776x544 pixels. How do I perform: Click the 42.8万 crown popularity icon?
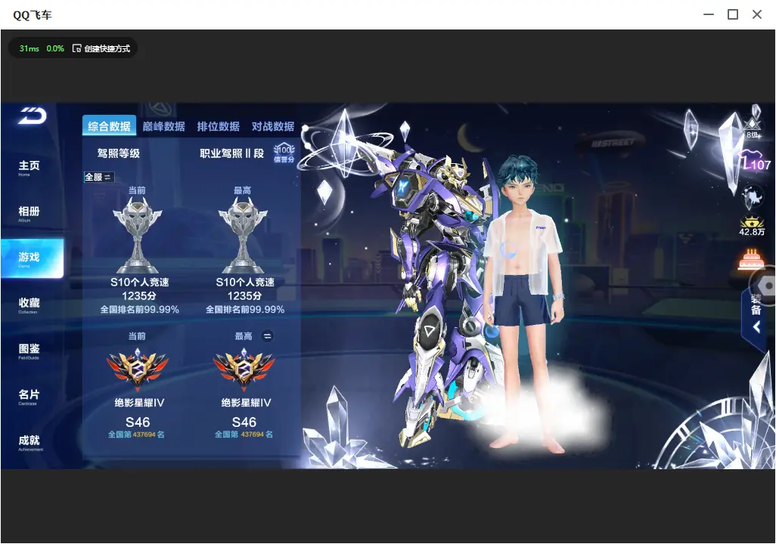click(752, 225)
